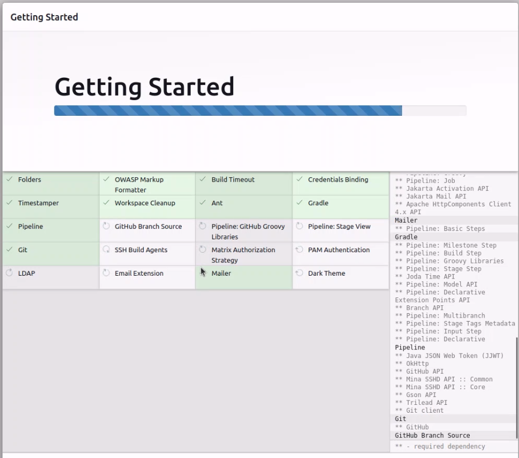Screen dimensions: 519x458
Task: Select the "** Pipeline: Stage Tags Metadata" log line
Action: click(x=455, y=323)
